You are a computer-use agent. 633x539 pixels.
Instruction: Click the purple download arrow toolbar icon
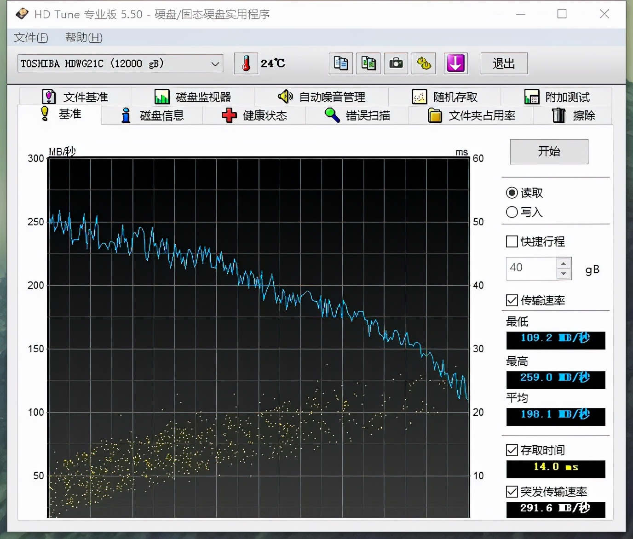pyautogui.click(x=455, y=63)
